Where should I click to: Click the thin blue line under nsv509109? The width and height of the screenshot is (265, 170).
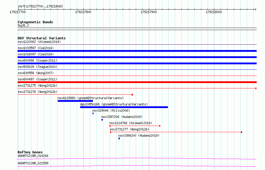coord(137,69)
